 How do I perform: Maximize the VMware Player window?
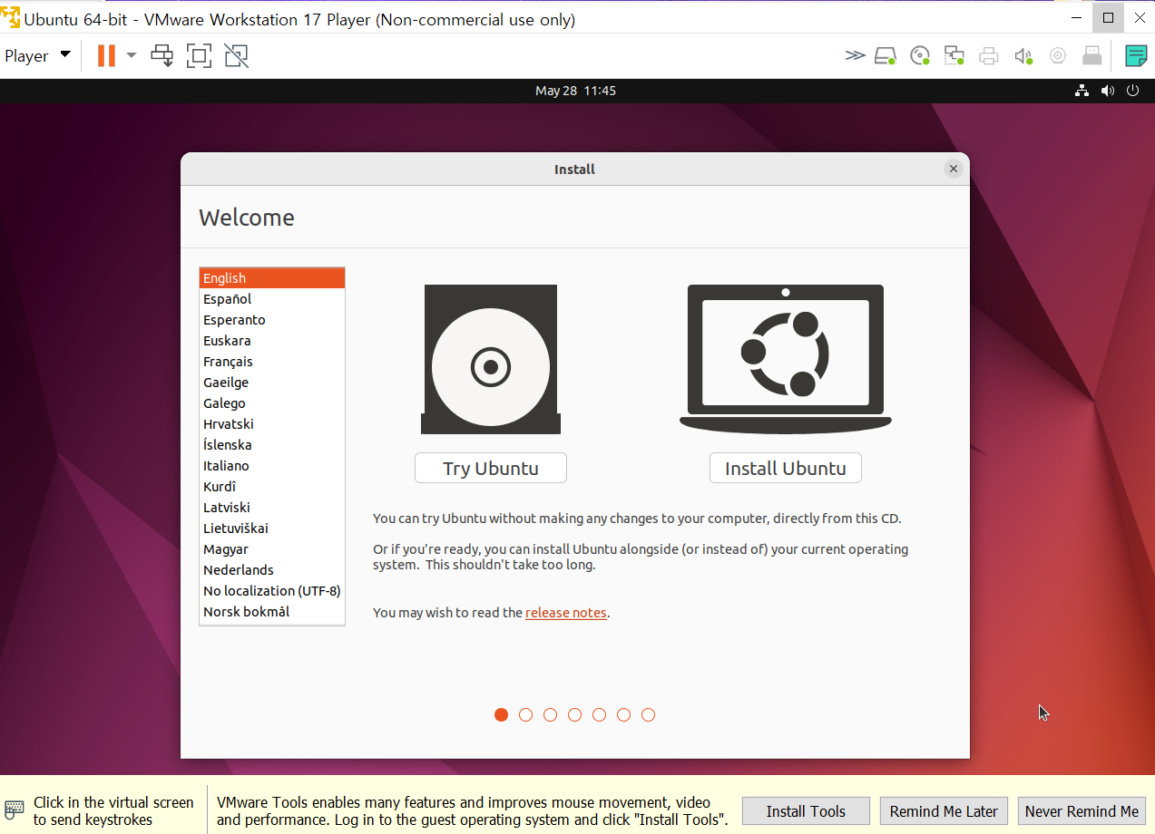coord(1108,17)
